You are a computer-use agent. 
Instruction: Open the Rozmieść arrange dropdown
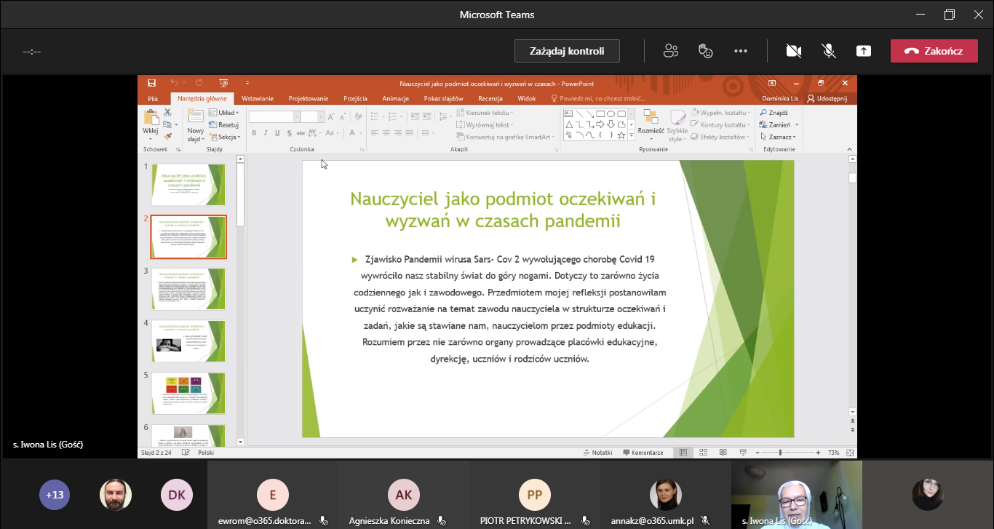(651, 125)
